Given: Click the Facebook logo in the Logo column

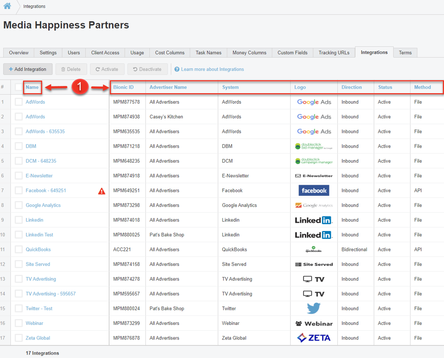Looking at the screenshot, I should [314, 190].
